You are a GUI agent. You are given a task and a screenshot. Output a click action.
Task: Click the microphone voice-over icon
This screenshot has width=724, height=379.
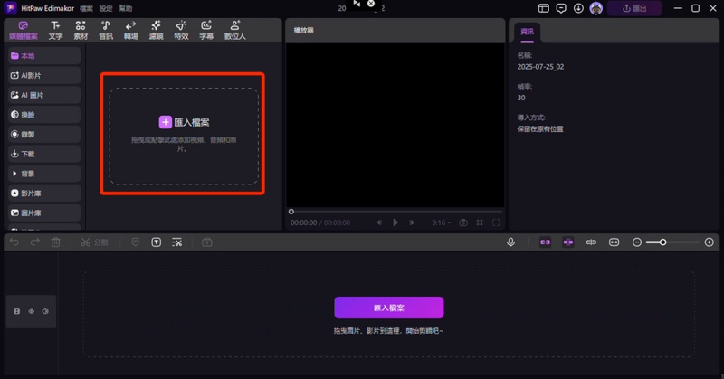[x=511, y=242]
